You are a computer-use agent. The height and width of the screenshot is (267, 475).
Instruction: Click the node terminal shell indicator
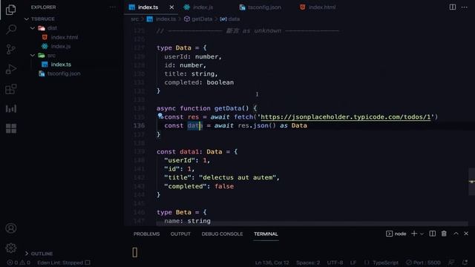[396, 234]
